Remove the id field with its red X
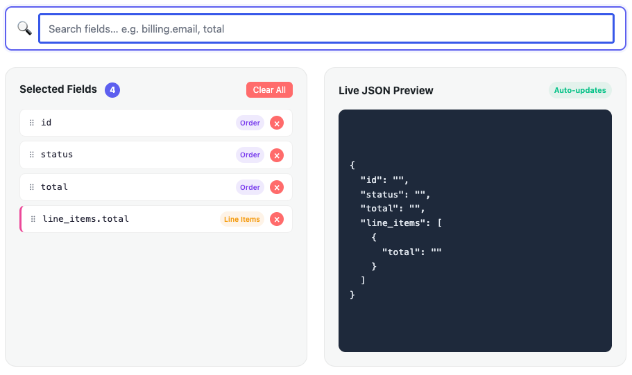 (277, 123)
